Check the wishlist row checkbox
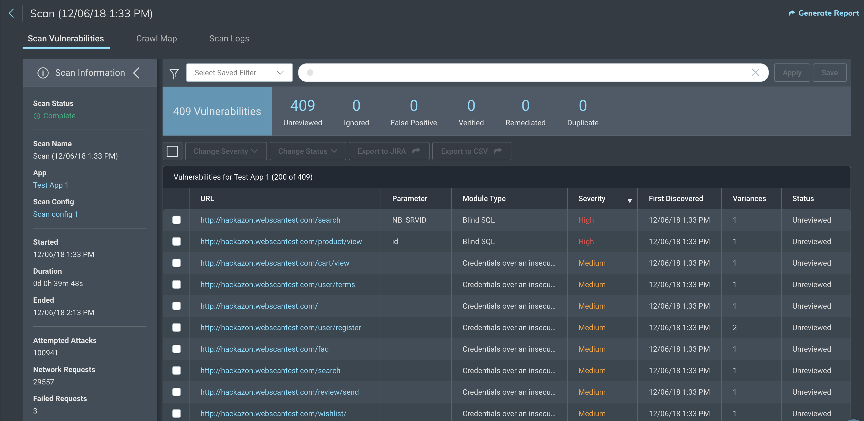864x421 pixels. tap(176, 414)
